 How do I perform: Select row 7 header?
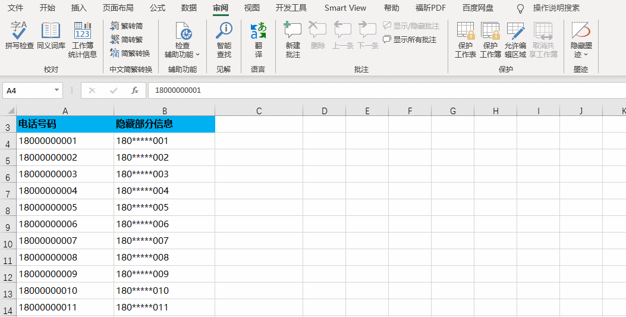pyautogui.click(x=8, y=191)
